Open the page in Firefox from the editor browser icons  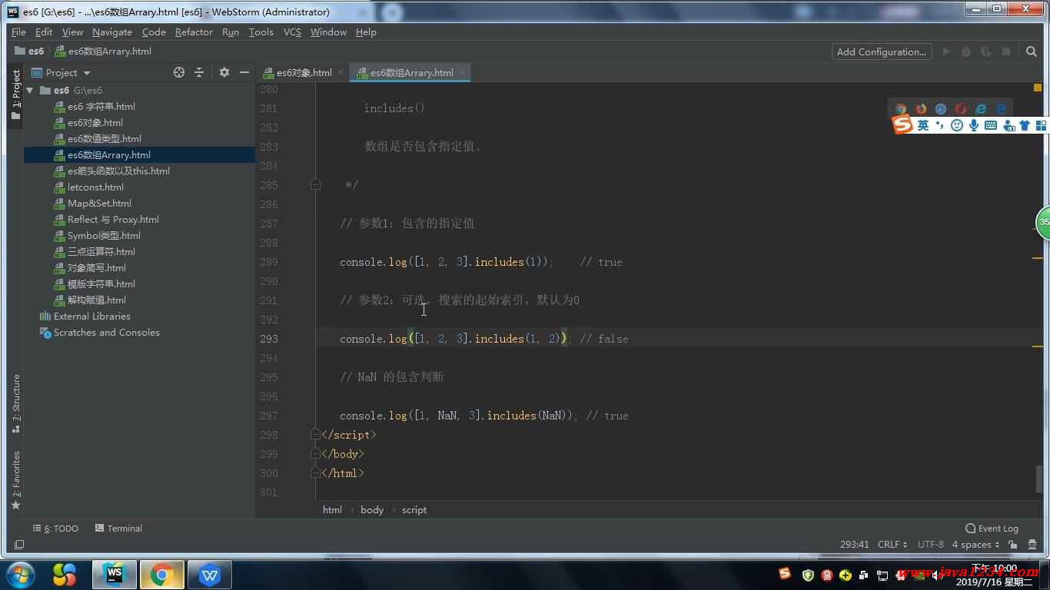pyautogui.click(x=921, y=109)
